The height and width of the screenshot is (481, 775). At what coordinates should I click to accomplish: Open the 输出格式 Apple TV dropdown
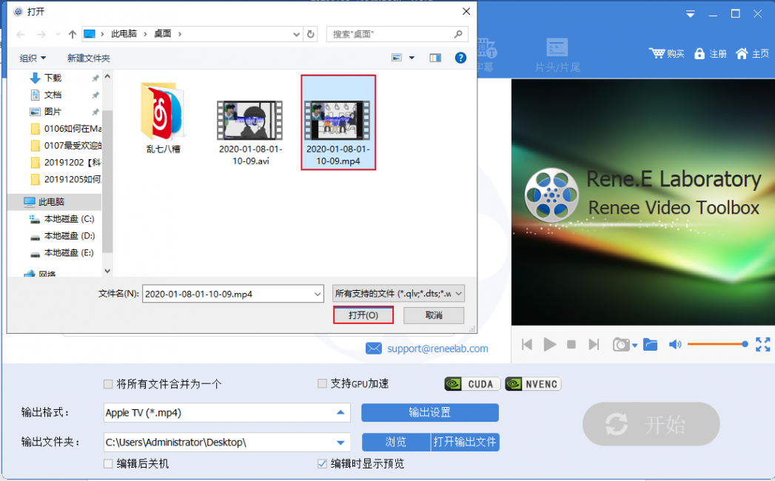pyautogui.click(x=340, y=412)
